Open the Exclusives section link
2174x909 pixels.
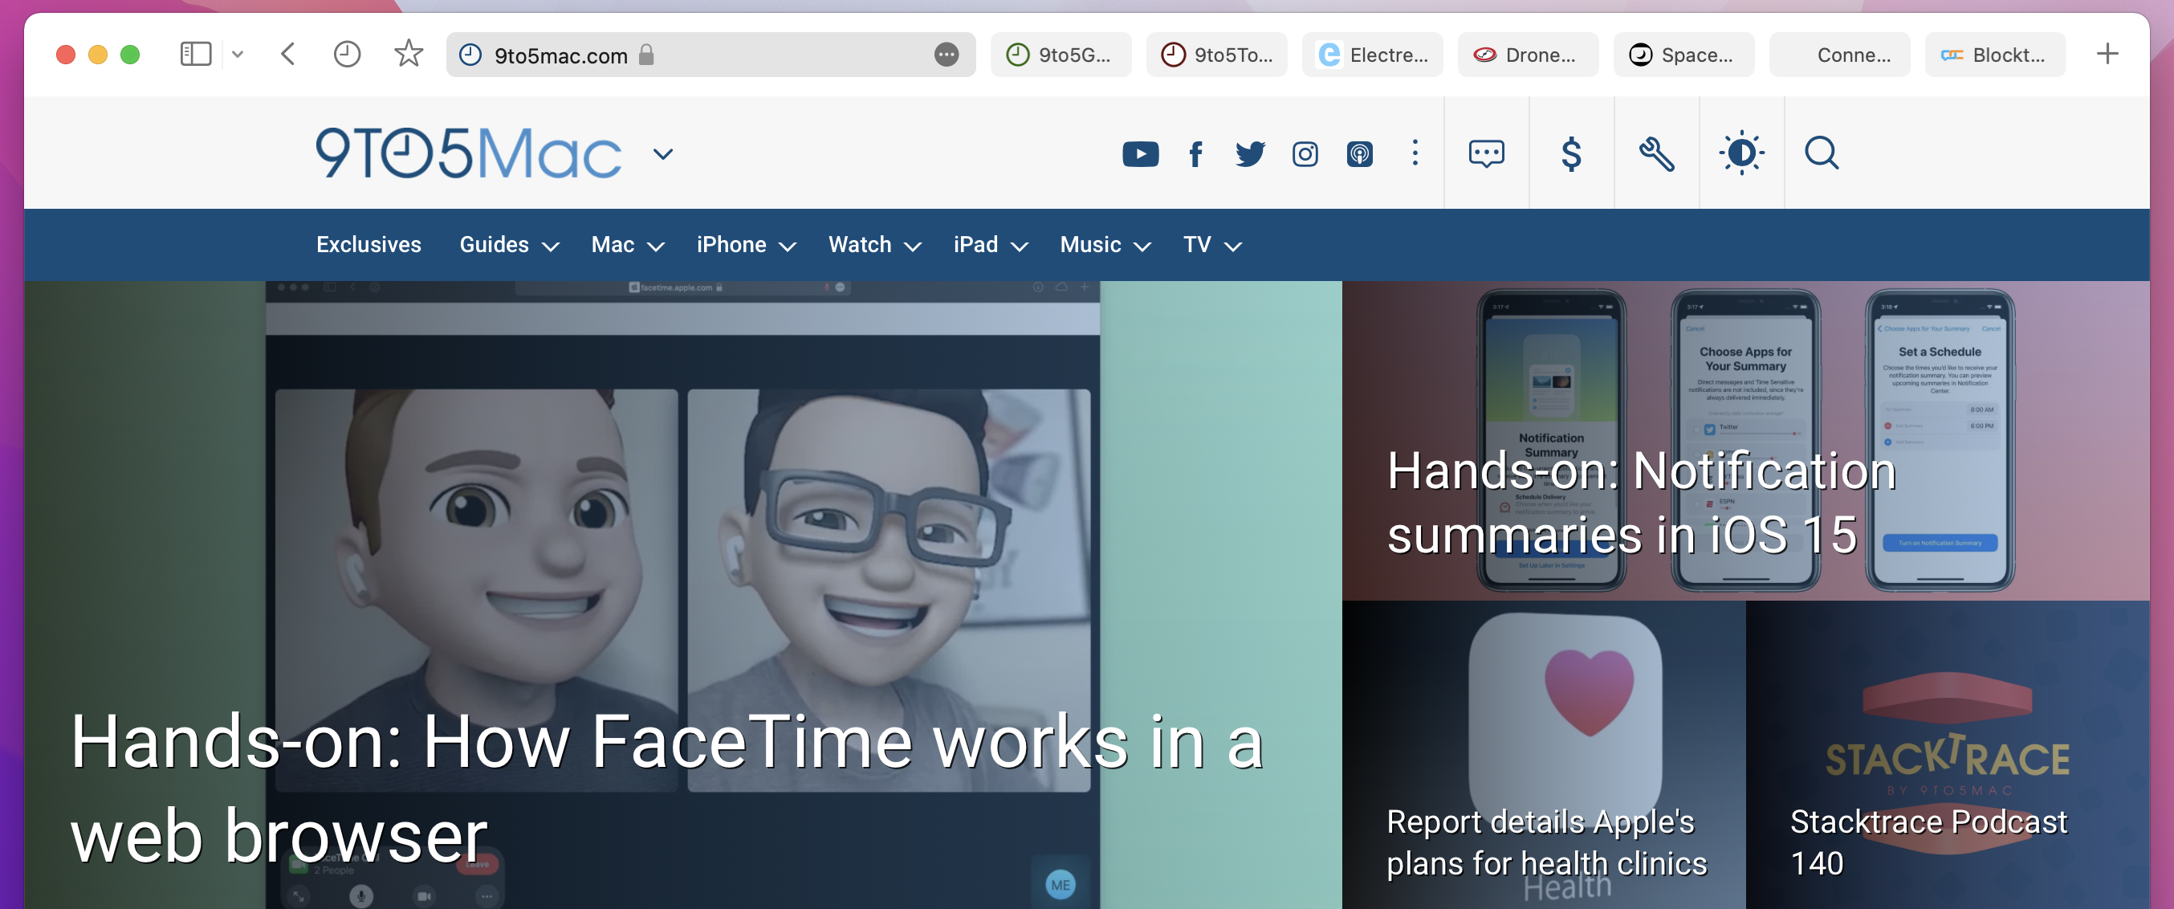coord(368,245)
